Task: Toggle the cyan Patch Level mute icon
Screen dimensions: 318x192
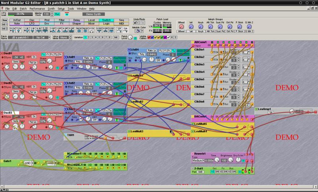Action: [x=135, y=38]
